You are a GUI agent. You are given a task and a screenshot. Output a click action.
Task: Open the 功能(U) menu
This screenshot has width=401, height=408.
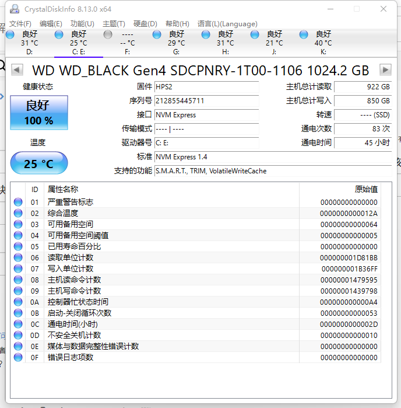click(82, 24)
